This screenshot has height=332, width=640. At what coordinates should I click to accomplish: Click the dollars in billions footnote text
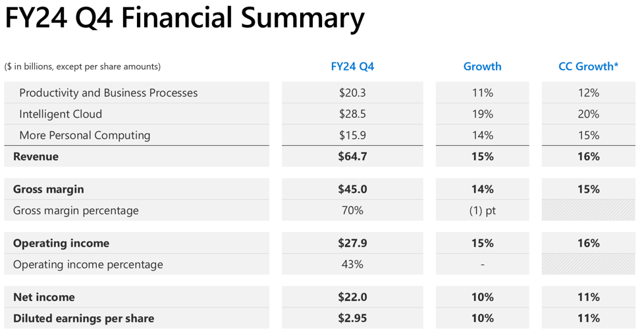pyautogui.click(x=82, y=66)
